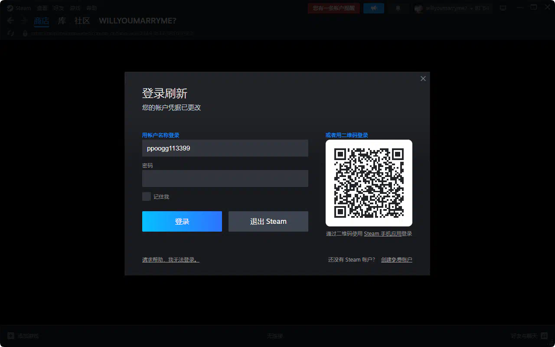The height and width of the screenshot is (347, 555).
Task: Click the lock icon beside the URL
Action: pyautogui.click(x=25, y=33)
